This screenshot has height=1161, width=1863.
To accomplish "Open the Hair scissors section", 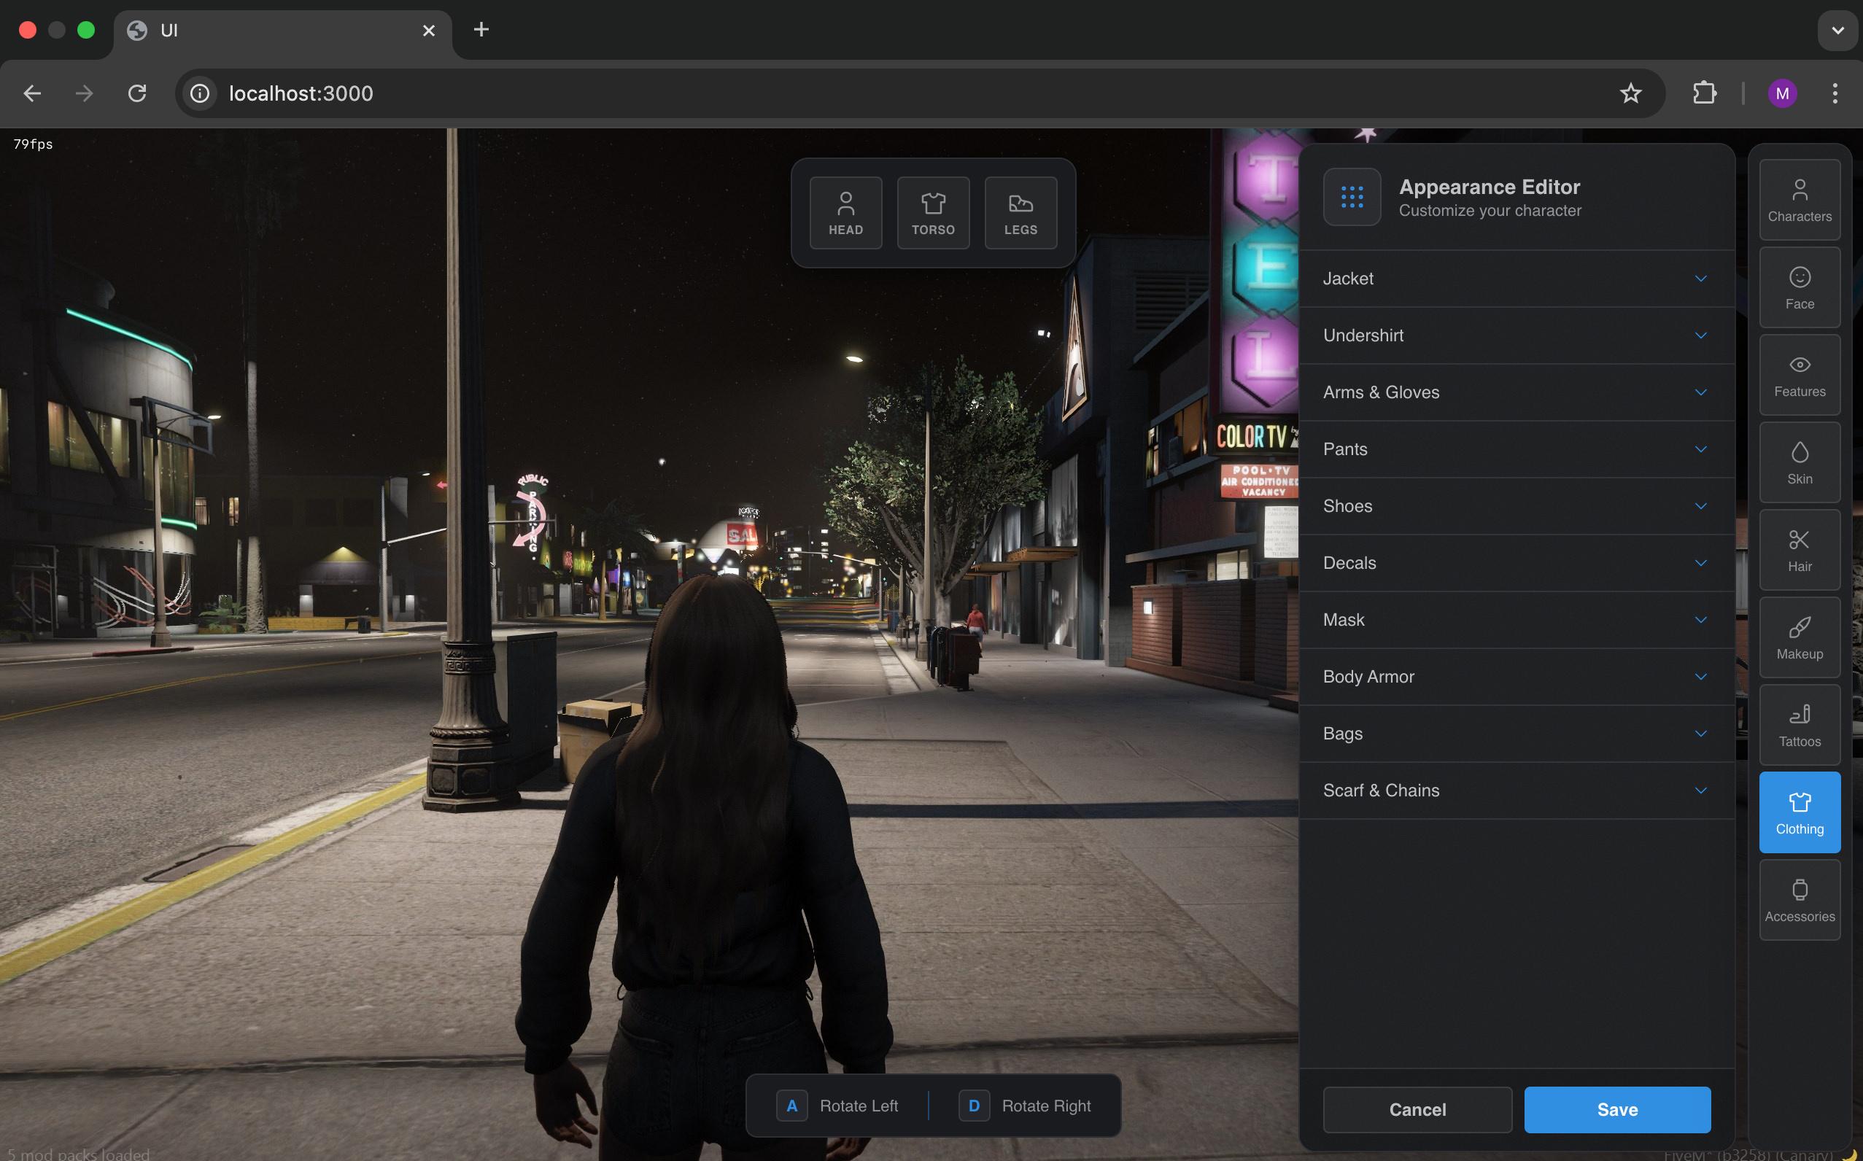I will (1799, 550).
